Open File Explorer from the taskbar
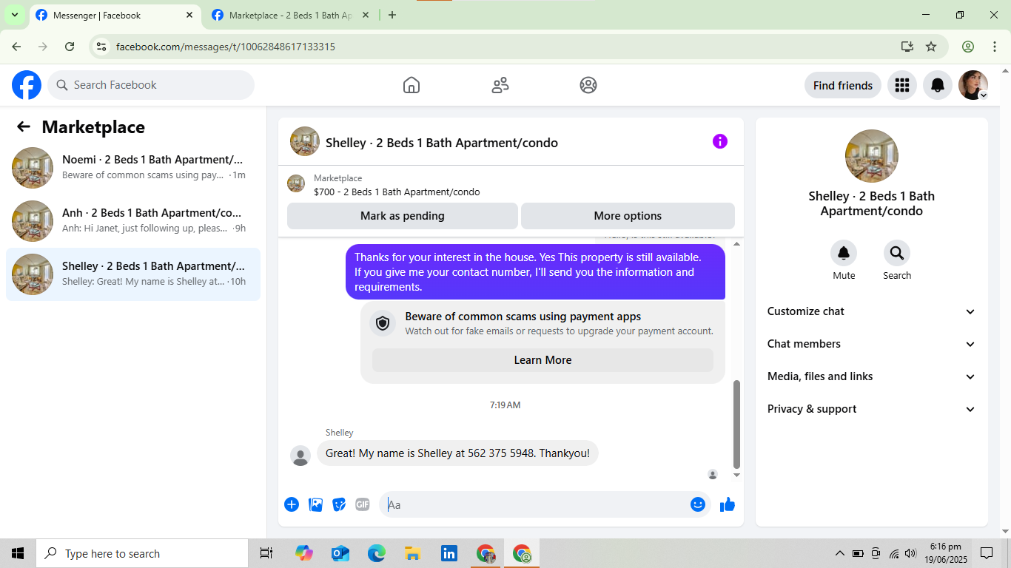The image size is (1011, 568). tap(412, 553)
